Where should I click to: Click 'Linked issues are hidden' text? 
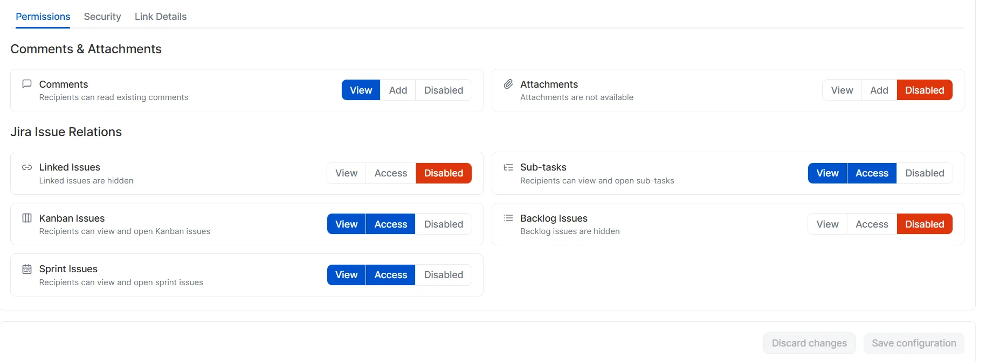point(86,181)
